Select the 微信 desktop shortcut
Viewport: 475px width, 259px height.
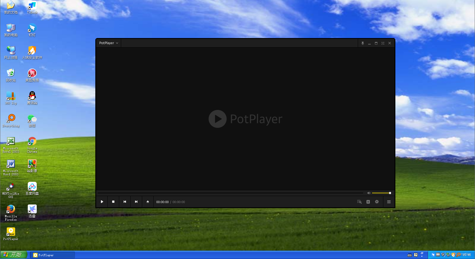32,121
